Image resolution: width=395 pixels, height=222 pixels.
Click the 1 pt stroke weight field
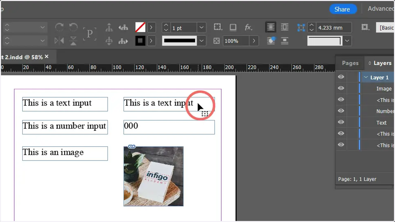pyautogui.click(x=184, y=28)
